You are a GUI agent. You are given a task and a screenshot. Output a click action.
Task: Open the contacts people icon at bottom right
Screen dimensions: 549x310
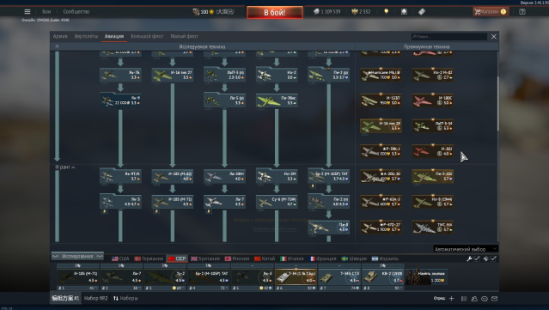pos(474,299)
